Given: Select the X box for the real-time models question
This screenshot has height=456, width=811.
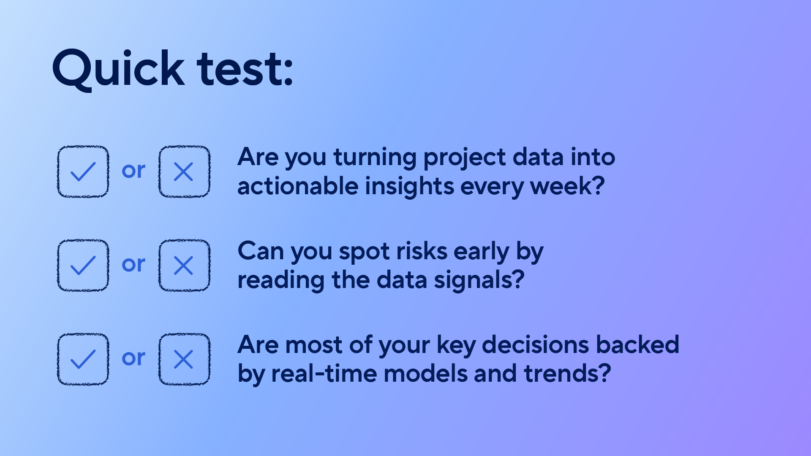Looking at the screenshot, I should click(184, 359).
